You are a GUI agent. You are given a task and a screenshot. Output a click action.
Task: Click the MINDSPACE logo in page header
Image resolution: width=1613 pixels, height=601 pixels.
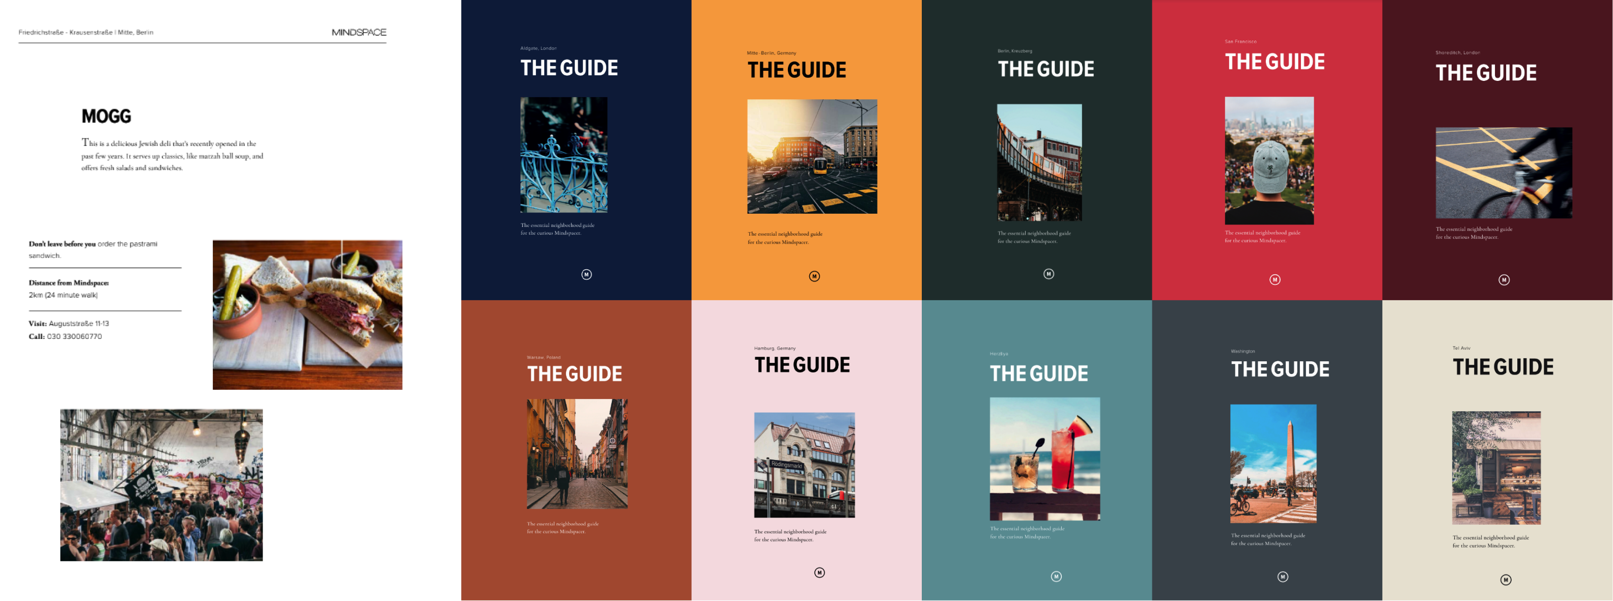[x=359, y=32]
